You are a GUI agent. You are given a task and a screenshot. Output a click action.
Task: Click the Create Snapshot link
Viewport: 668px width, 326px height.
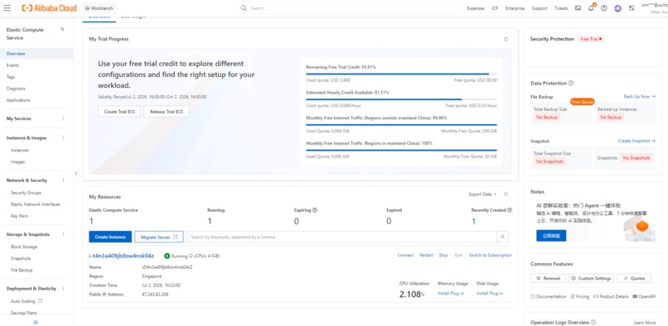point(637,141)
